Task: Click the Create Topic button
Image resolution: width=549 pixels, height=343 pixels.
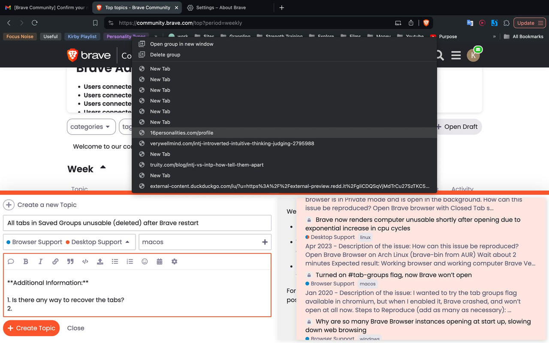Action: pos(31,328)
